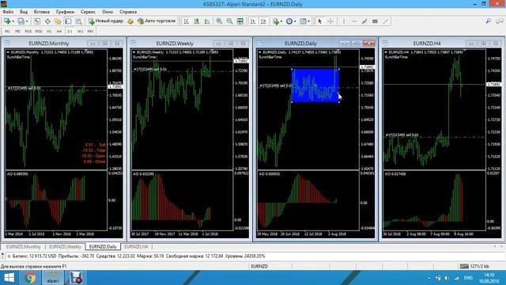The width and height of the screenshot is (506, 285).
Task: Open the Графики menu
Action: [x=65, y=12]
